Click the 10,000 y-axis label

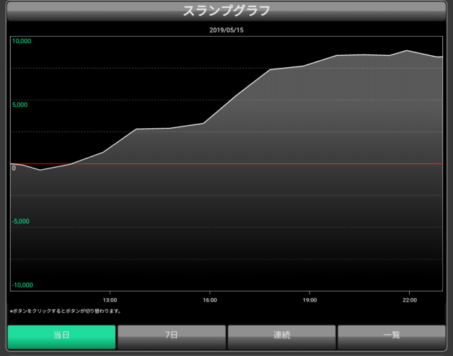(x=21, y=41)
